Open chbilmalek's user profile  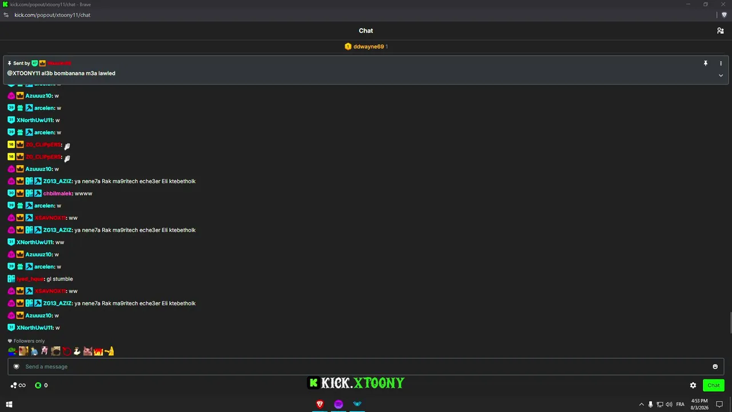click(57, 193)
